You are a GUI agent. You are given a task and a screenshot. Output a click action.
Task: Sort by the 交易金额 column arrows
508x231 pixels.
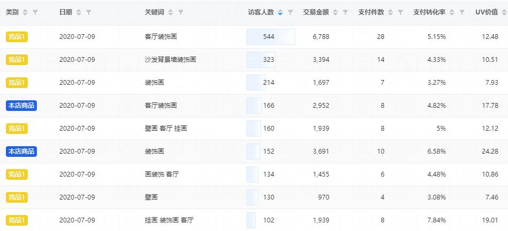click(335, 12)
